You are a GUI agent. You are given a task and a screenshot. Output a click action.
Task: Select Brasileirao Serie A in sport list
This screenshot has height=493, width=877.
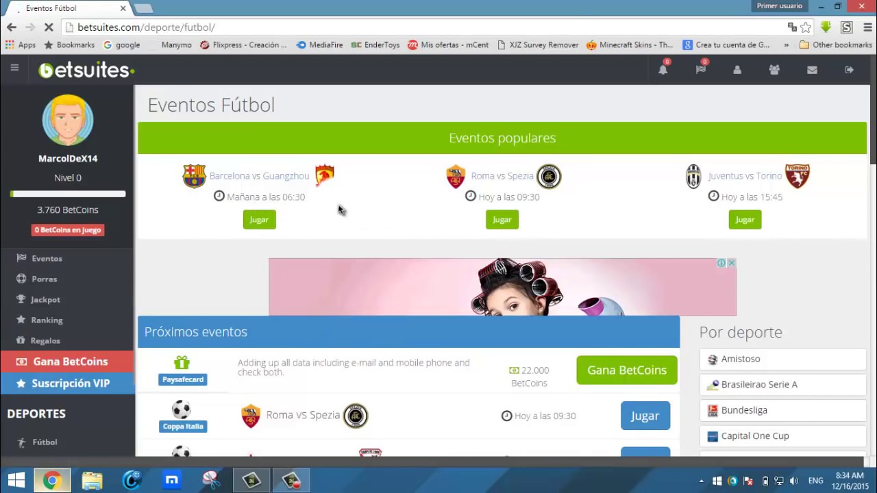[783, 384]
